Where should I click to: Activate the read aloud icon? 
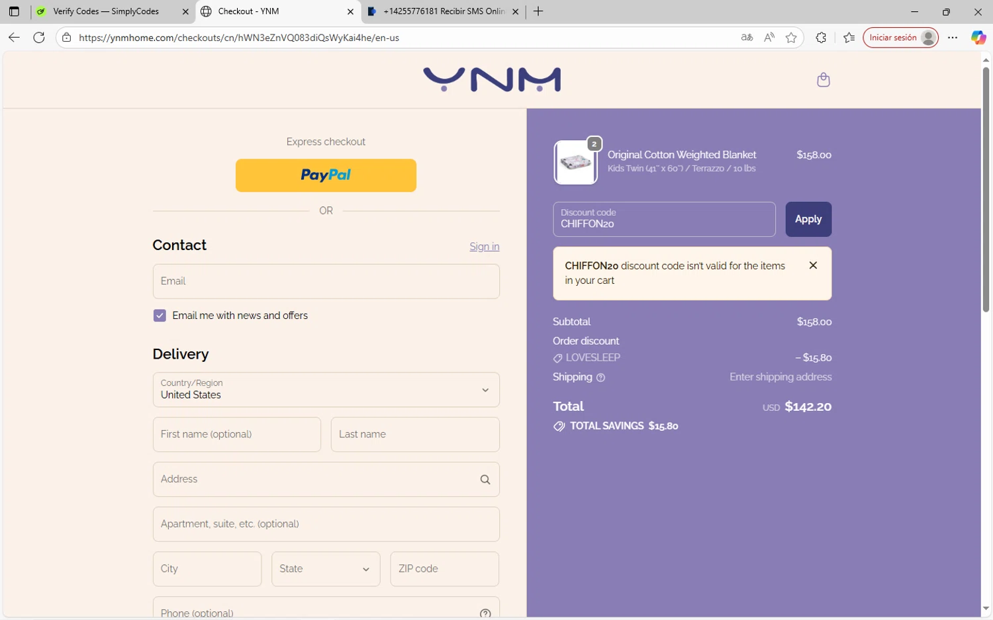coord(769,38)
